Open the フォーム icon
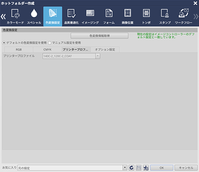Viewport: 199px width, 172px height. tap(109, 17)
